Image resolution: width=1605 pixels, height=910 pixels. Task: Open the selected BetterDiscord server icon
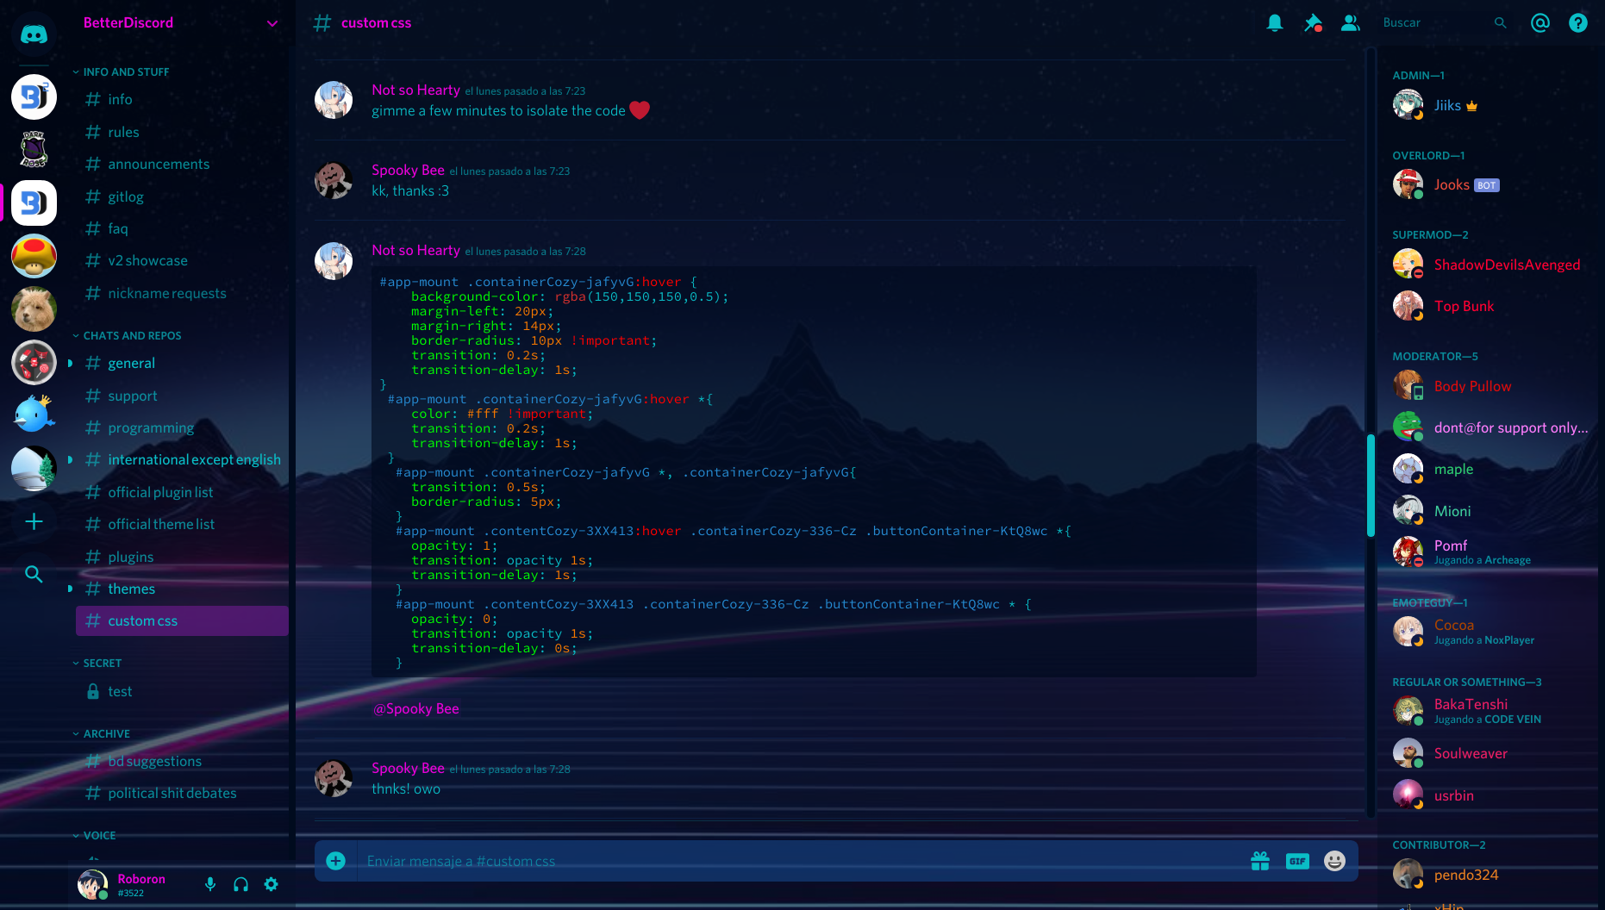[x=34, y=203]
